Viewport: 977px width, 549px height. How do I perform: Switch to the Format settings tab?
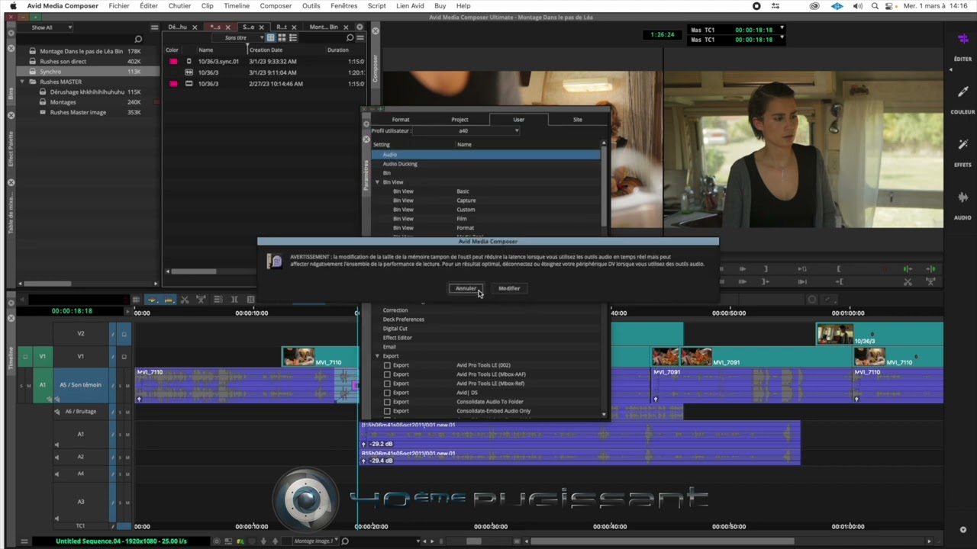pos(401,120)
